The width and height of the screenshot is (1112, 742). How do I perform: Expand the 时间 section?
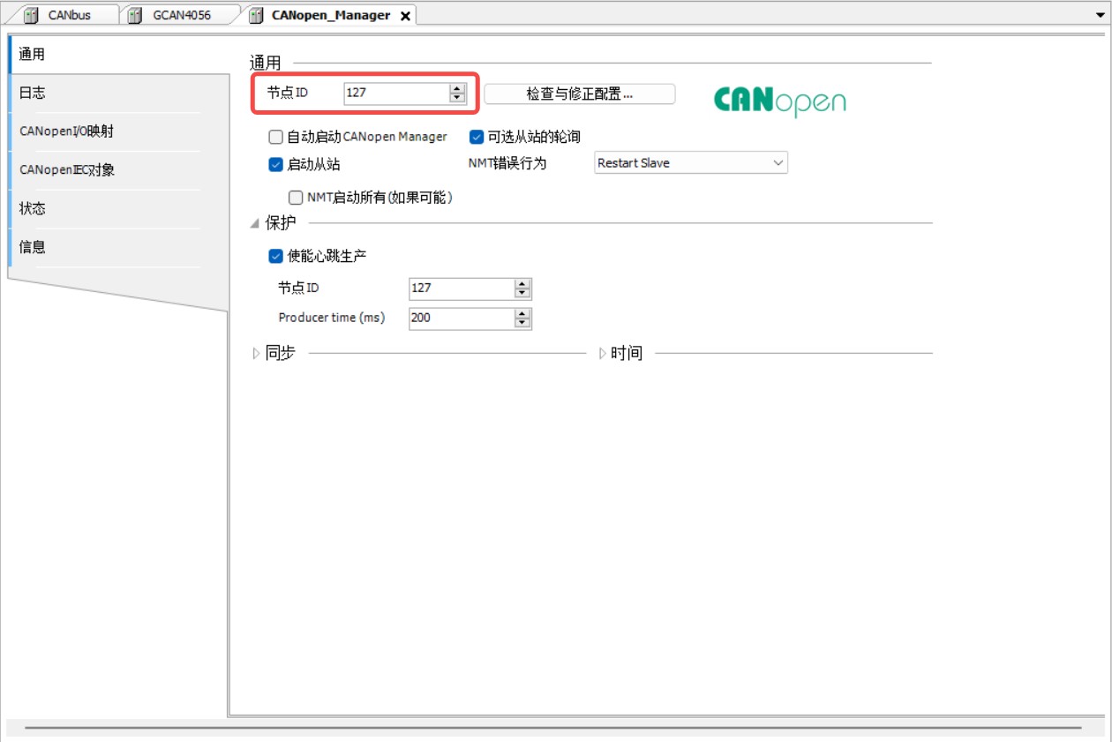tap(603, 353)
